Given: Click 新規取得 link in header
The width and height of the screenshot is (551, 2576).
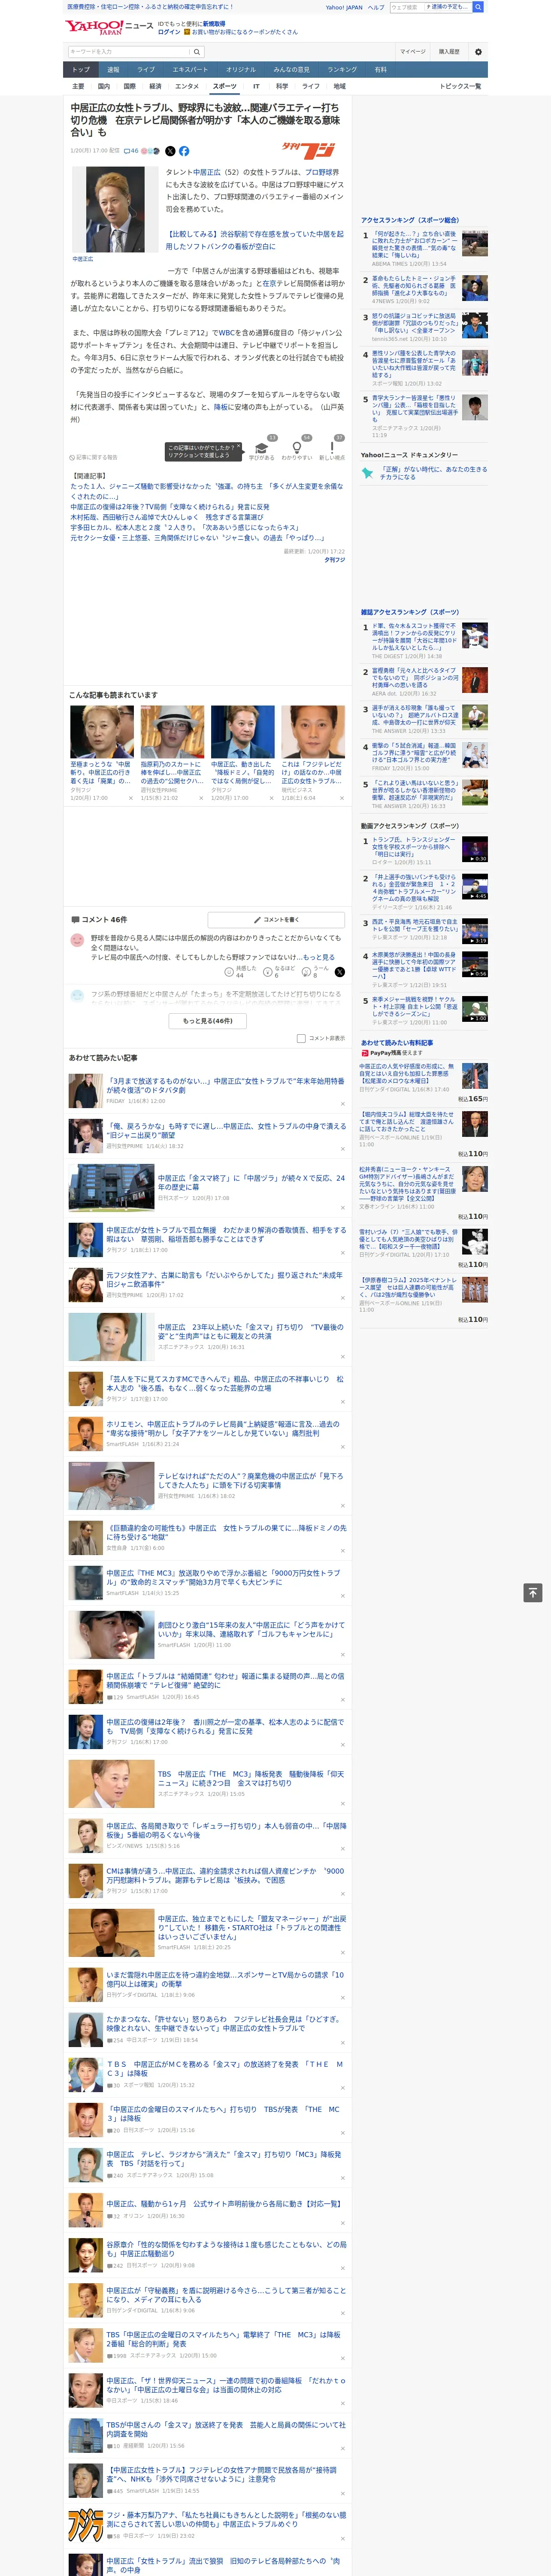Looking at the screenshot, I should click(214, 23).
